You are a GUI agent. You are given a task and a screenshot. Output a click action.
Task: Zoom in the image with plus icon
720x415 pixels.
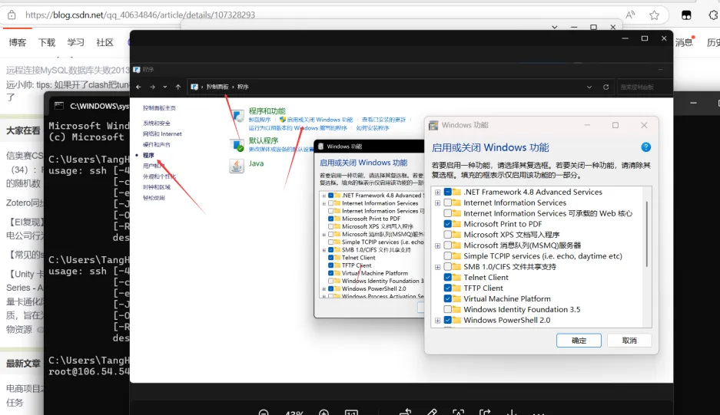(324, 412)
